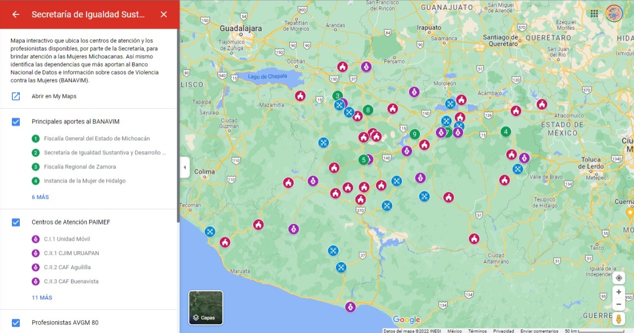Expand 11 MÁS items under PAIMEF

coord(42,298)
